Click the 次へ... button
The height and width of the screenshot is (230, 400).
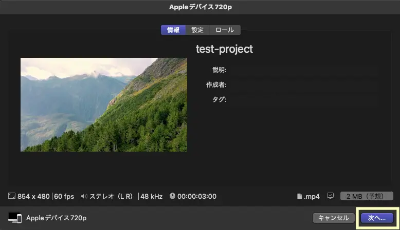[x=377, y=218]
